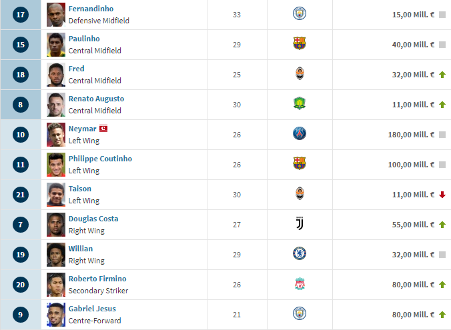Image resolution: width=451 pixels, height=330 pixels.
Task: Click Douglas Costa name link
Action: [93, 219]
